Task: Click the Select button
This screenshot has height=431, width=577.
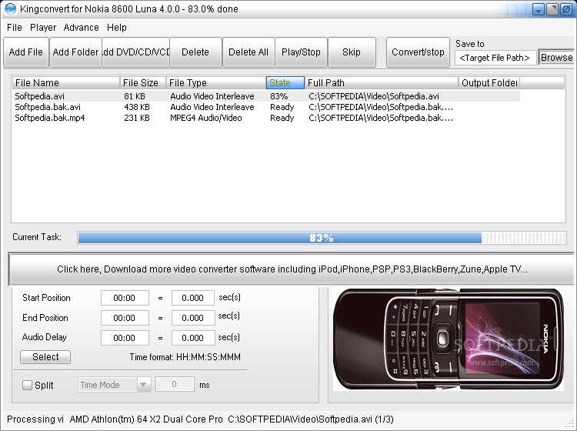Action: coord(45,356)
